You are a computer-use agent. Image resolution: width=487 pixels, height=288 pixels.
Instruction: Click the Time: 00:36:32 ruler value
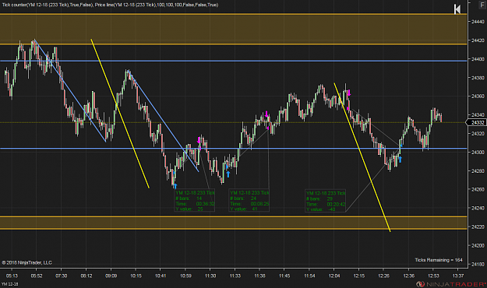point(195,204)
